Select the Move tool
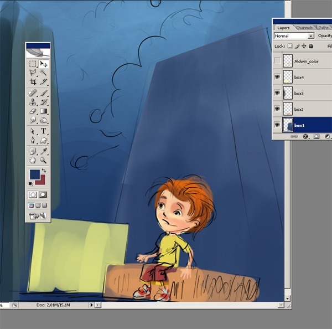332x329 pixels. [43, 64]
